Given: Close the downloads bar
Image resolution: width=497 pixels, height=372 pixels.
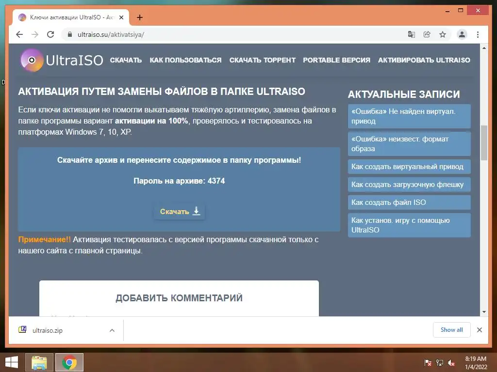Looking at the screenshot, I should (x=479, y=330).
